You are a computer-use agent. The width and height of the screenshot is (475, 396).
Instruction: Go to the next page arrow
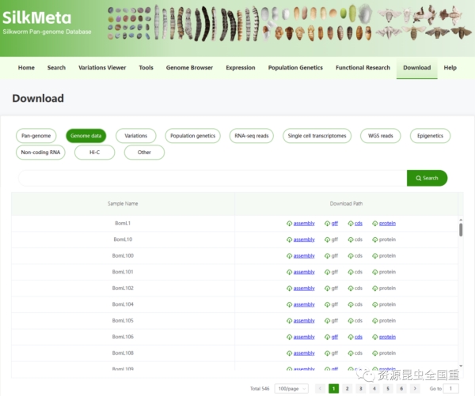415,388
